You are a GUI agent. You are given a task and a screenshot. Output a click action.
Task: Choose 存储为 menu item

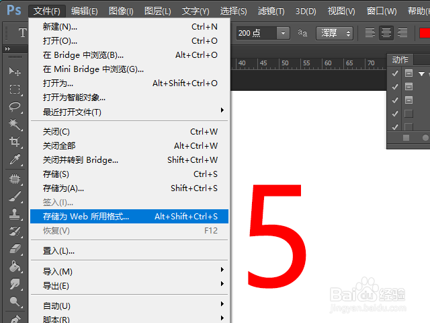pyautogui.click(x=129, y=188)
